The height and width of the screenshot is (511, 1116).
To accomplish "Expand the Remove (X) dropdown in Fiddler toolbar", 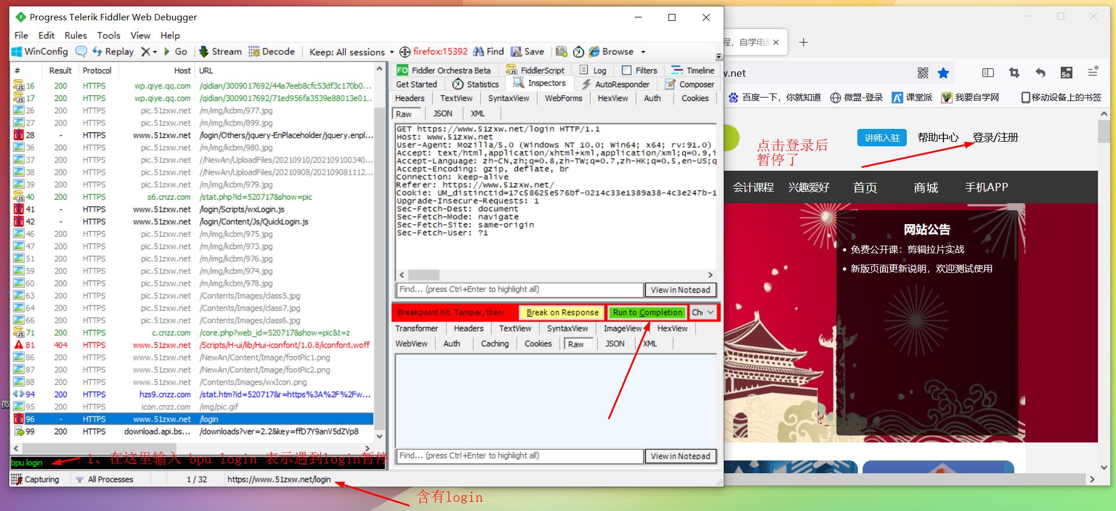I will 155,52.
